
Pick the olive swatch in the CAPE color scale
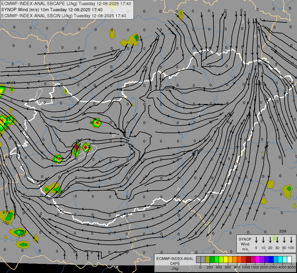tap(208, 259)
